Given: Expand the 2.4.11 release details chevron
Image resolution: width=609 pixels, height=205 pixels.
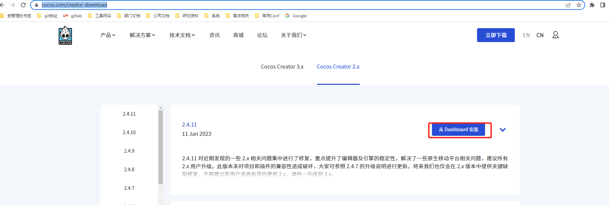Looking at the screenshot, I should click(x=503, y=130).
